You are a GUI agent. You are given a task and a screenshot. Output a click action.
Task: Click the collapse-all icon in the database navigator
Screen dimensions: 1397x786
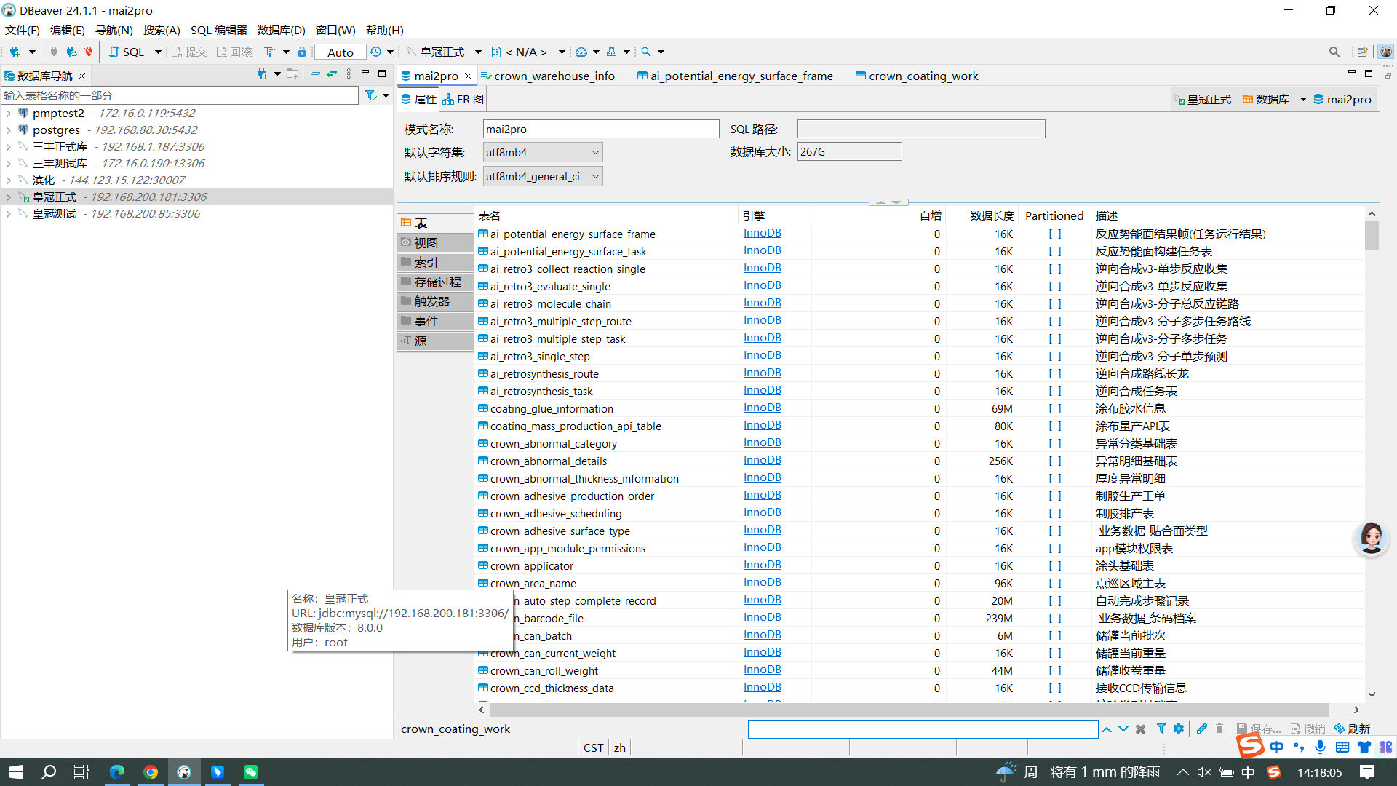[315, 74]
